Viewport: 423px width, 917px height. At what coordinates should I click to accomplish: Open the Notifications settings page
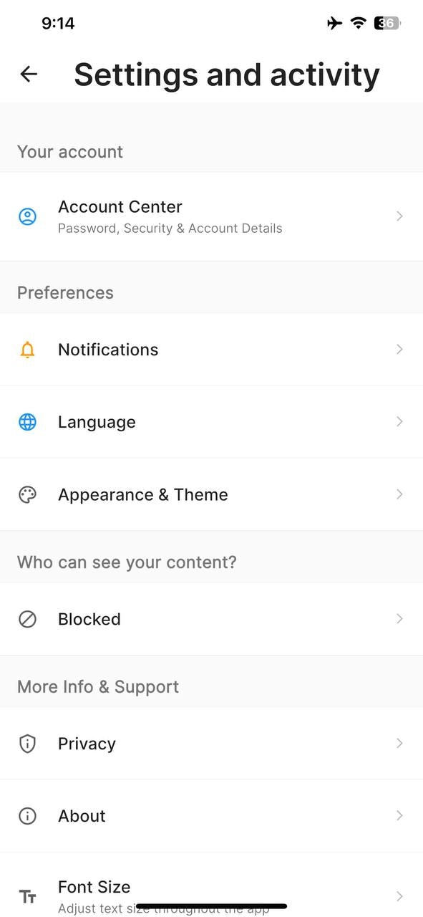pyautogui.click(x=108, y=350)
